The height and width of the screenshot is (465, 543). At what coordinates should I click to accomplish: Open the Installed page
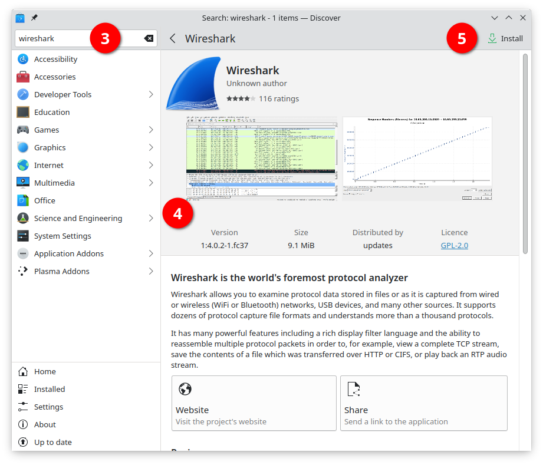click(x=50, y=389)
